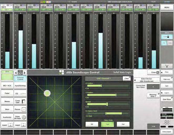Go to next channel with right arrow
The image size is (174, 135).
coord(25,73)
